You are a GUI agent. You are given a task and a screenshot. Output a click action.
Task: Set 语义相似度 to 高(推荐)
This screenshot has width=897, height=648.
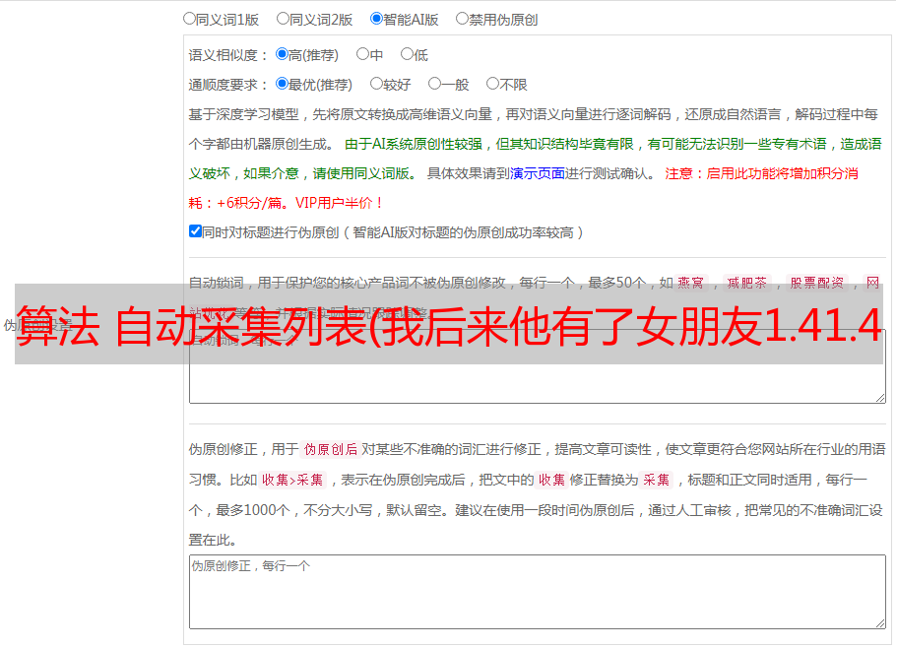tap(282, 54)
